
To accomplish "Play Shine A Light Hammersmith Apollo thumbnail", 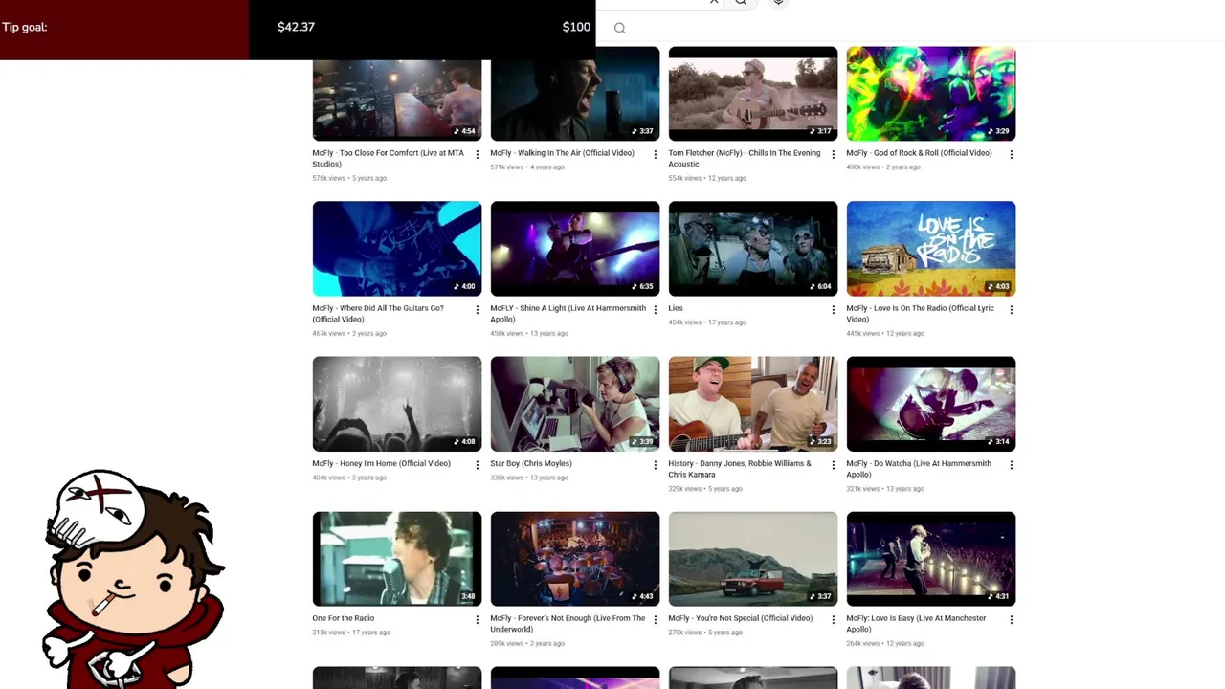I will point(575,249).
